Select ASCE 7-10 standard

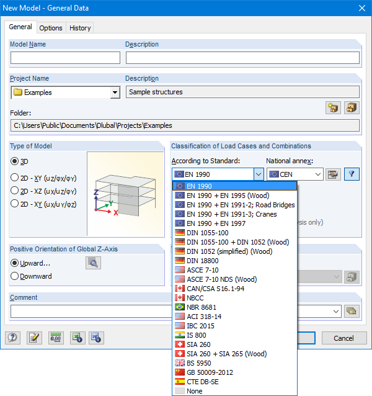(234, 270)
